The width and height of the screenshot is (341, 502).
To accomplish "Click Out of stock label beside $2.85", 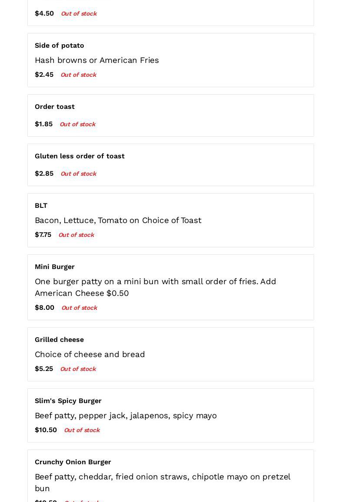I will coord(79,174).
